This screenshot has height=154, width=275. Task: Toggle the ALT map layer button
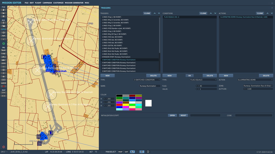pyautogui.click(x=132, y=152)
